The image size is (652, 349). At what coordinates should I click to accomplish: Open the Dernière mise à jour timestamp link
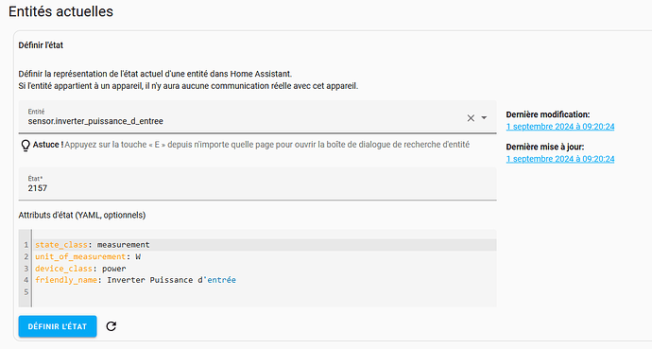tap(560, 159)
